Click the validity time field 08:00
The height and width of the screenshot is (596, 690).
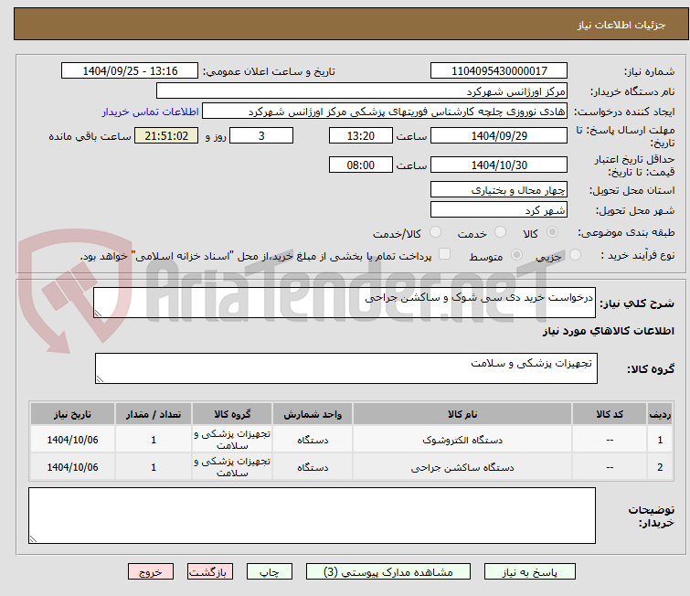361,165
